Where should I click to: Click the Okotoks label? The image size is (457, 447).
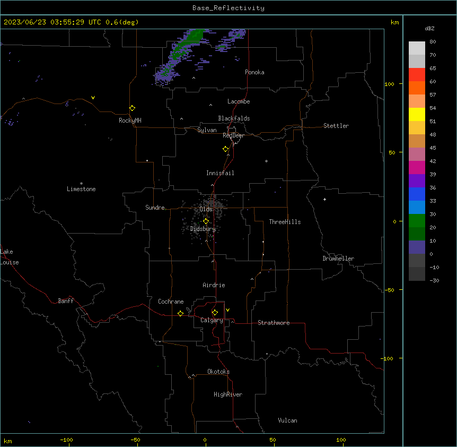[x=218, y=372]
